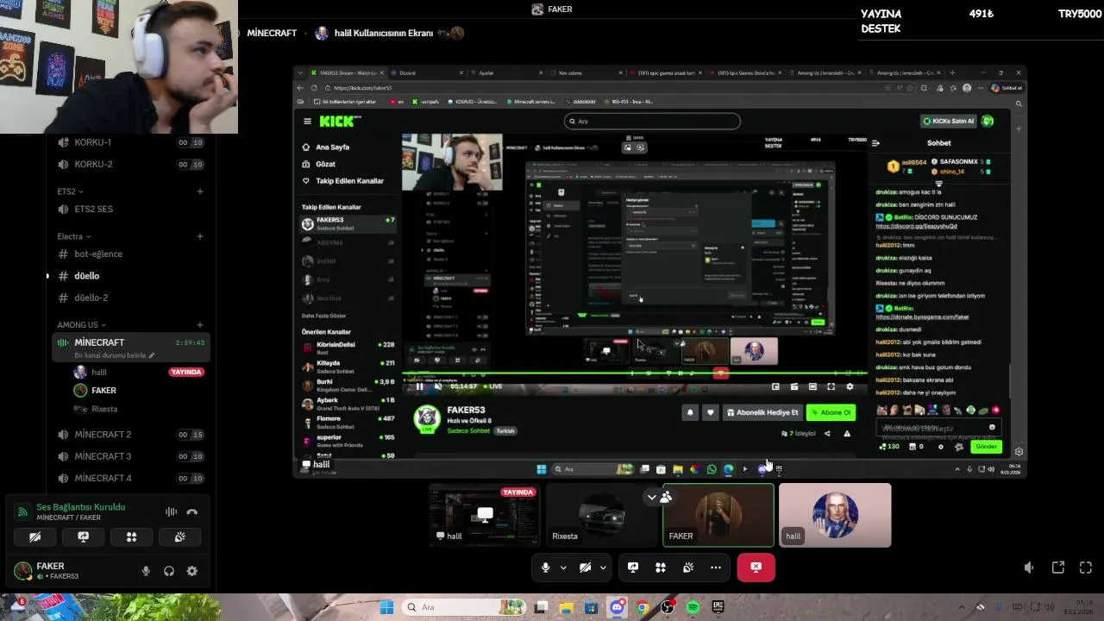Disconnect from the voice channel

pos(191,512)
